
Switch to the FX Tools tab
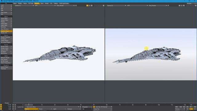point(31,3)
